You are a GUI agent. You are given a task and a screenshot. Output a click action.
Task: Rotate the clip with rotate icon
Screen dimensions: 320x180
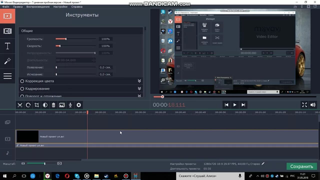(x=28, y=105)
